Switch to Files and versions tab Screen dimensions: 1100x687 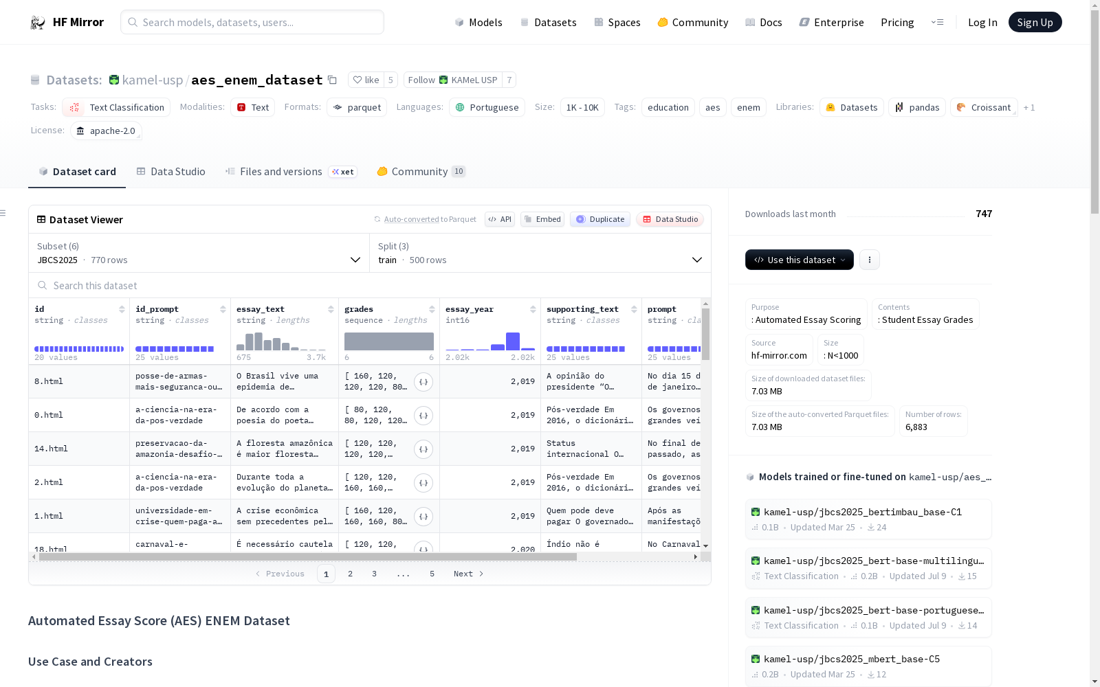pyautogui.click(x=290, y=172)
